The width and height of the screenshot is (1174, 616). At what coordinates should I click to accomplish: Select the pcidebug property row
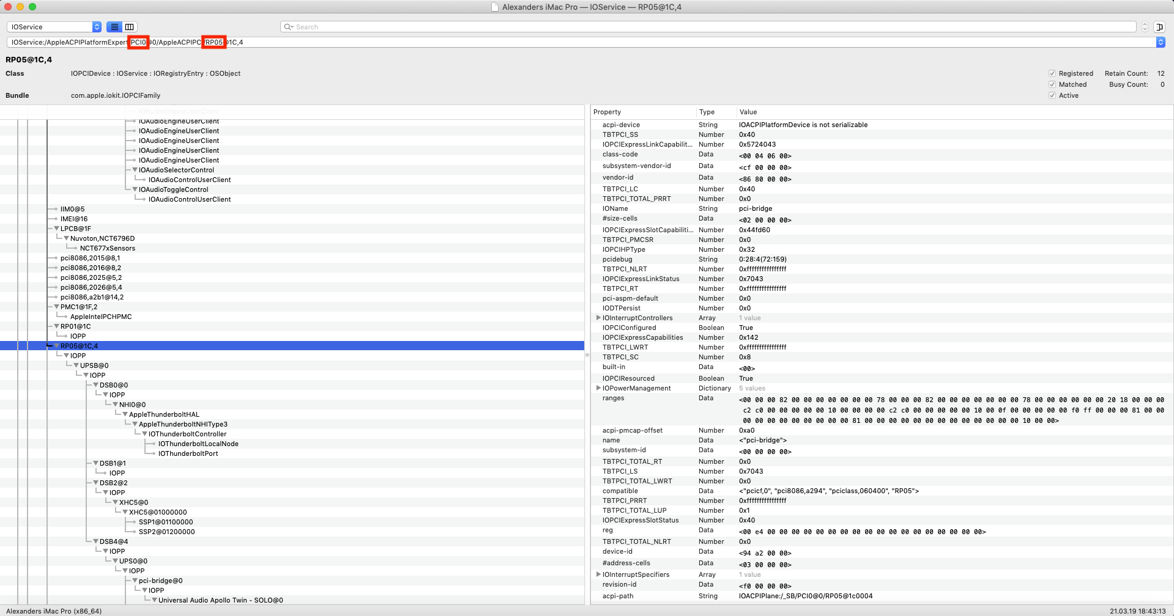[x=882, y=259]
